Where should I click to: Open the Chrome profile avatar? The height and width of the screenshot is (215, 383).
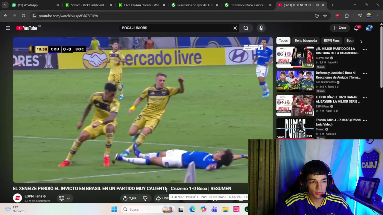click(x=369, y=16)
